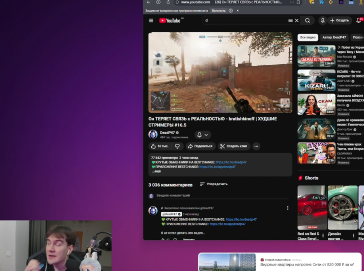Viewport: 364px width, 271px height.
Task: Open bc.to/appdeadp47 link in pinned comment
Action: [227, 224]
